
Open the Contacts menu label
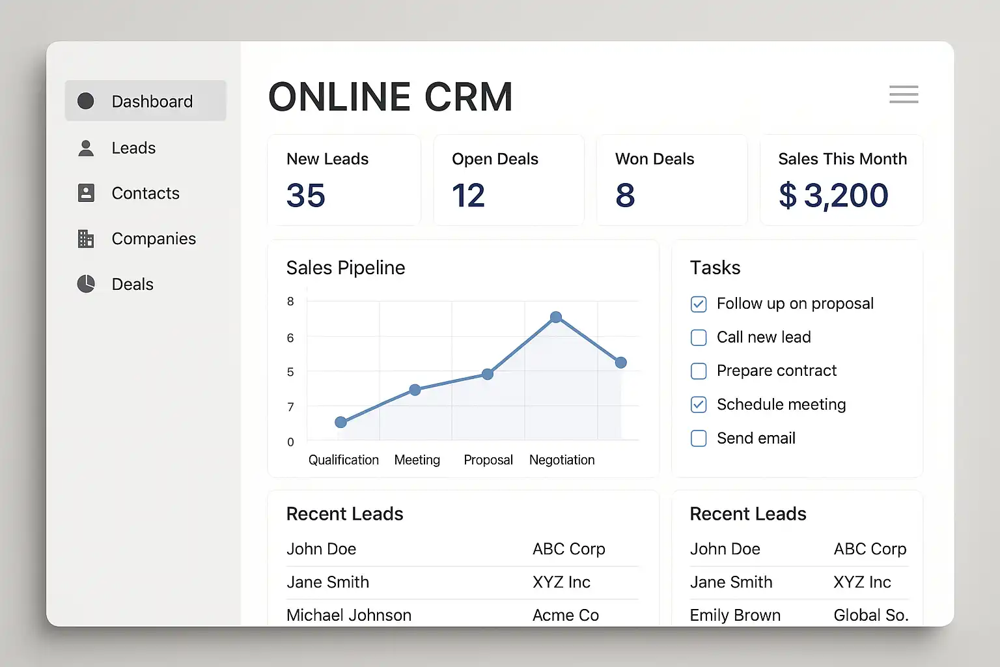pos(145,193)
